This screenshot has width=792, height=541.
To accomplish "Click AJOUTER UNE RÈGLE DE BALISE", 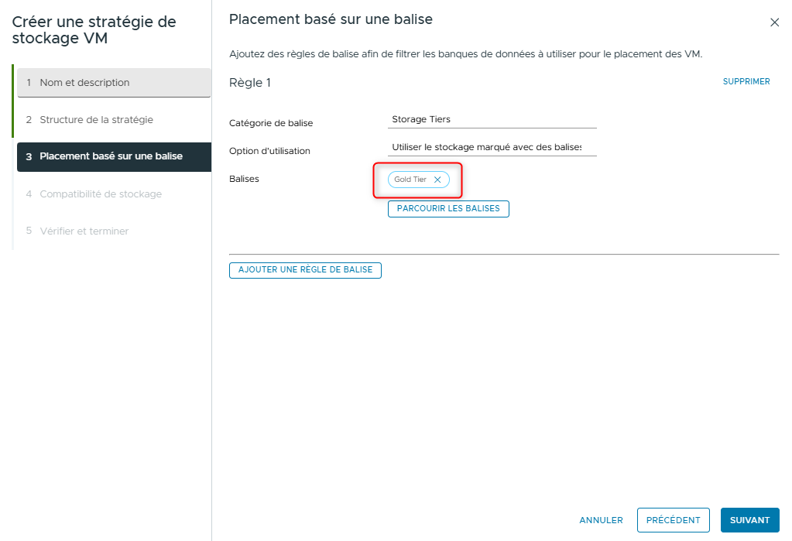I will pyautogui.click(x=305, y=270).
